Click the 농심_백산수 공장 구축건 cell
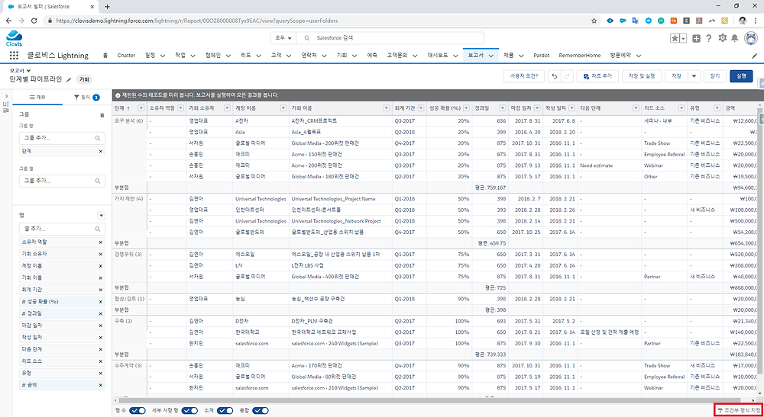Screen dimensions: 764x417 point(341,299)
